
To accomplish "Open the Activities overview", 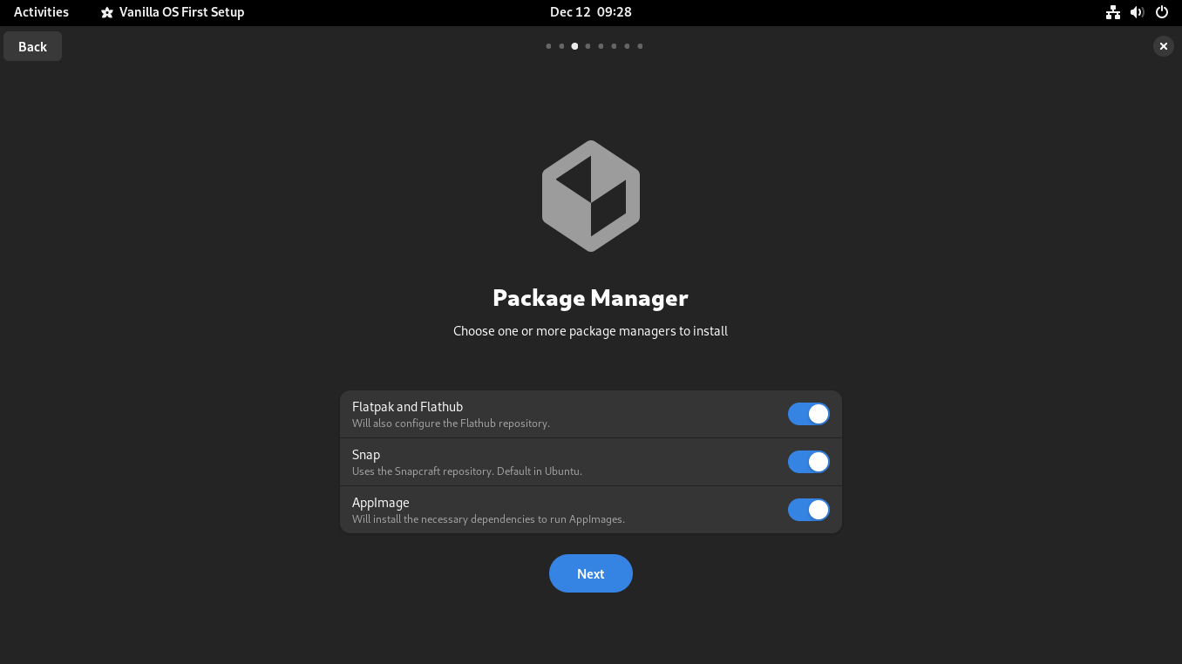I will pos(41,12).
